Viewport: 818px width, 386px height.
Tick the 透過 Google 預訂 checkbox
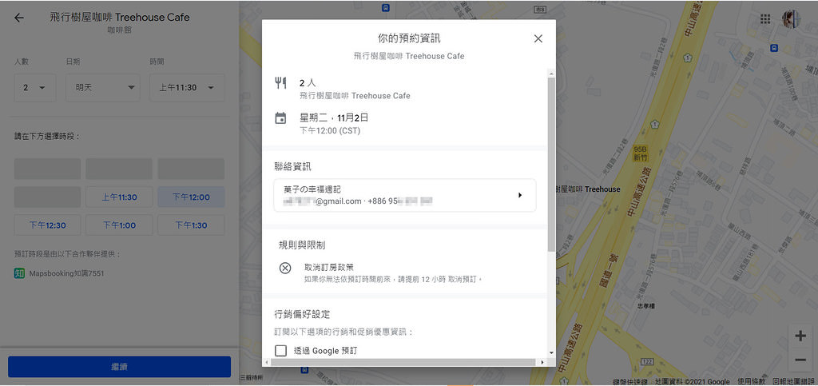click(280, 351)
